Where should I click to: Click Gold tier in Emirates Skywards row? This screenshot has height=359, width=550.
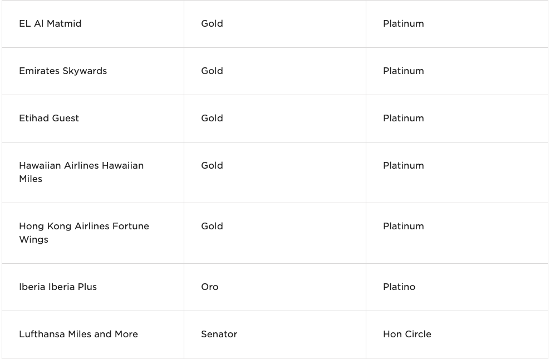212,71
